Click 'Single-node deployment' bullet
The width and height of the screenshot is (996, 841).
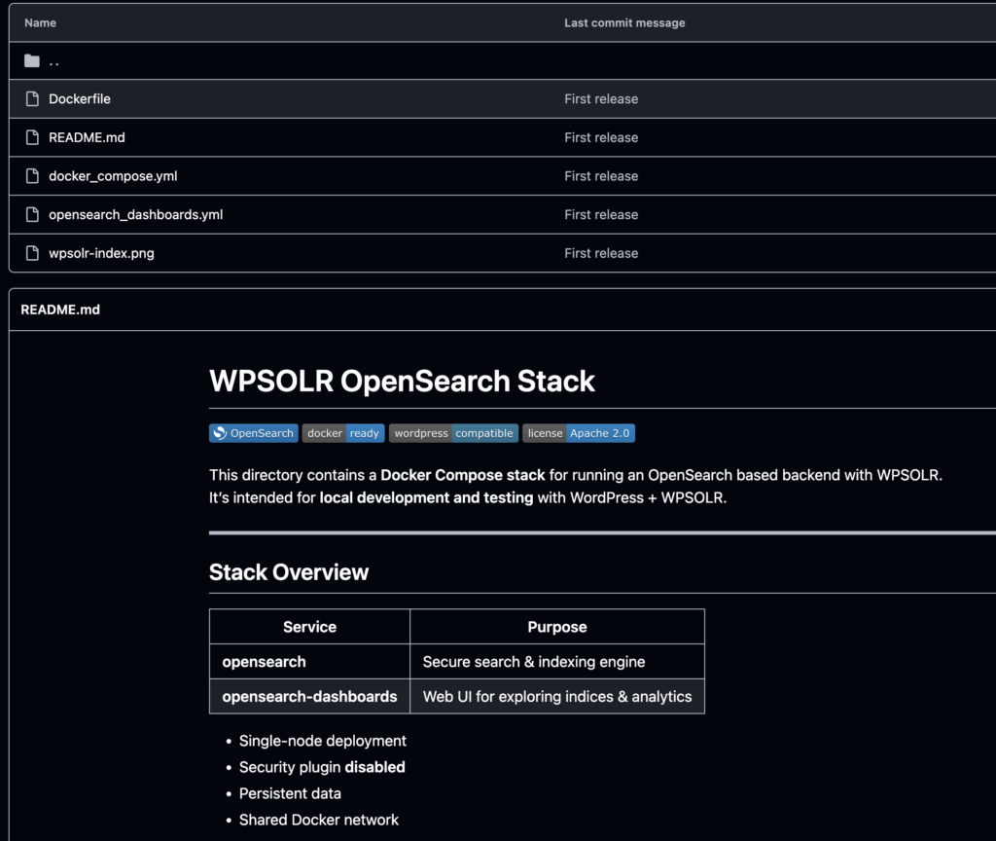pos(323,741)
